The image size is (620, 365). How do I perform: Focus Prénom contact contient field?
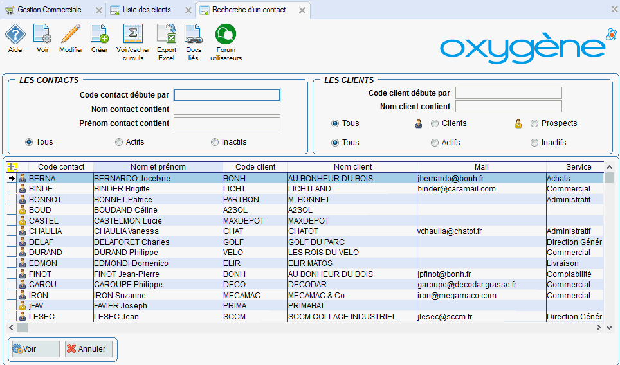point(227,123)
